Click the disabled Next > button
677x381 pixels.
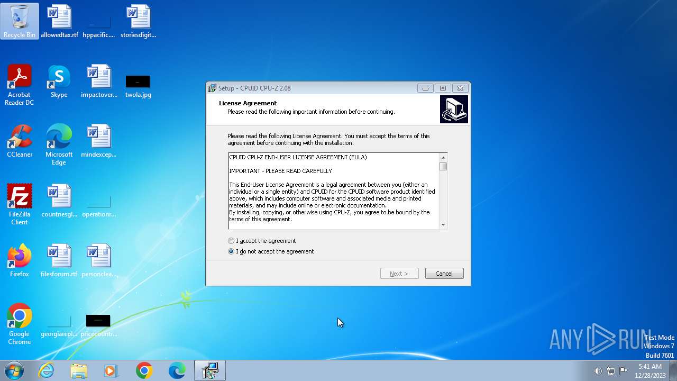pos(399,274)
